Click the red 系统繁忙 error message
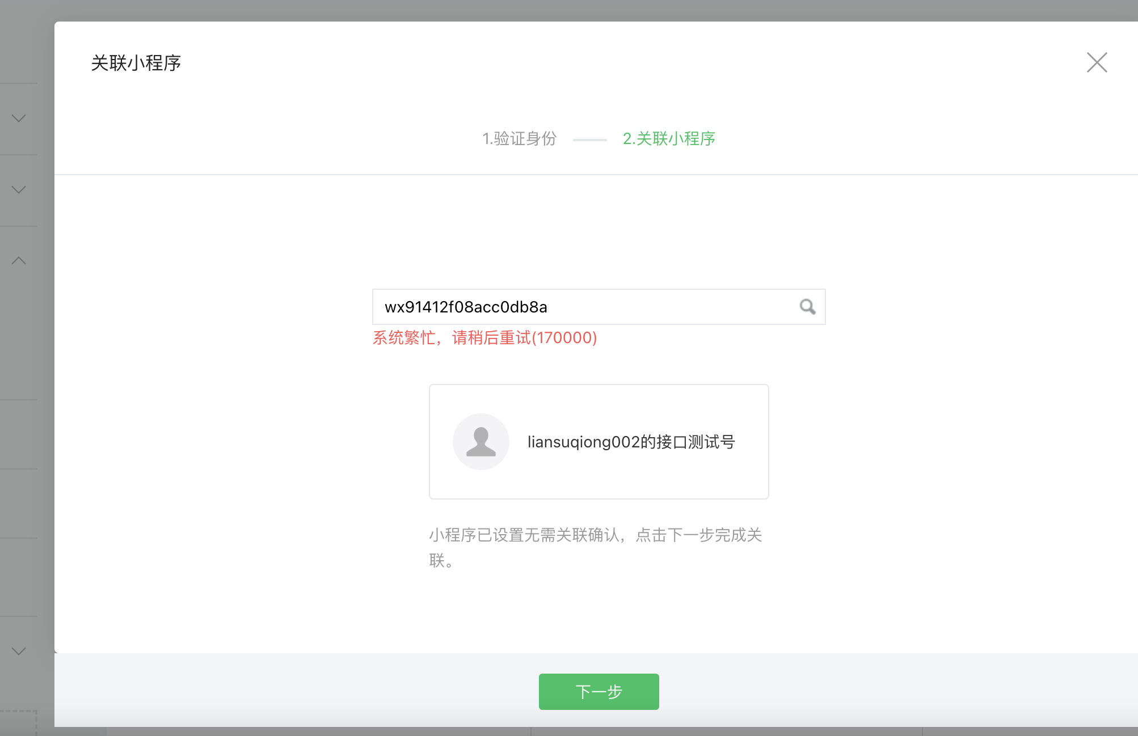Viewport: 1138px width, 736px height. pos(484,338)
